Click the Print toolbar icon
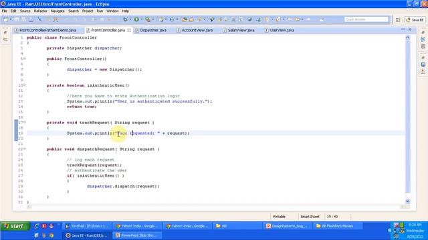This screenshot has width=428, height=240. pyautogui.click(x=31, y=19)
